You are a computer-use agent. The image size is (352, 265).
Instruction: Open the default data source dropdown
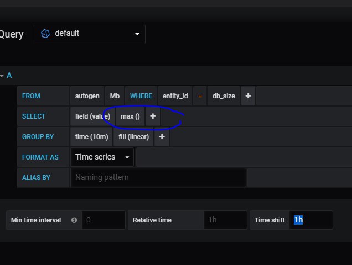90,34
